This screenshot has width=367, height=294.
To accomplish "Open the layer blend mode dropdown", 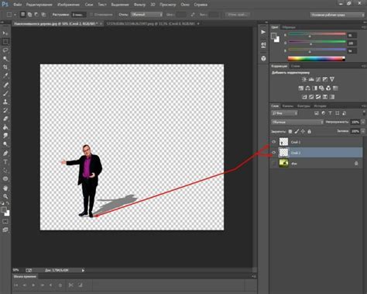I will (x=297, y=122).
